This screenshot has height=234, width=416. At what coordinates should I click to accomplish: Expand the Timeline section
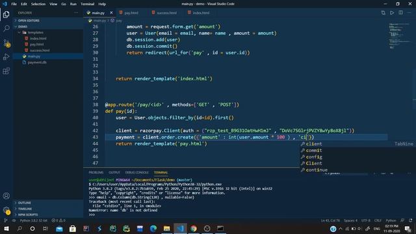point(48,209)
